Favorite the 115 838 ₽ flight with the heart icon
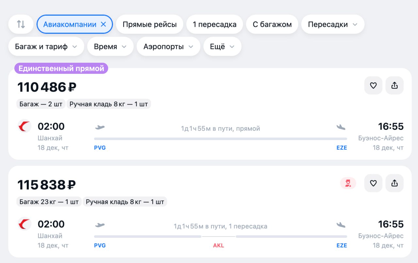The image size is (418, 263). tap(373, 183)
